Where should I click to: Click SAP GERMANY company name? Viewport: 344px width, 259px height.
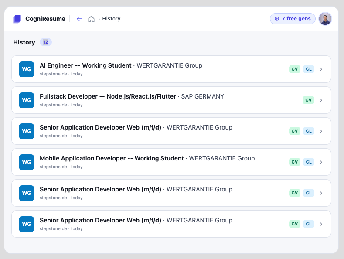202,96
